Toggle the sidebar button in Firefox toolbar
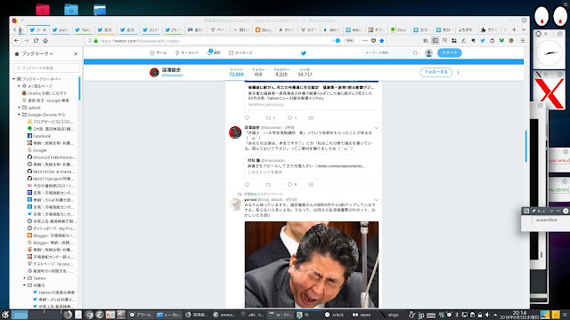This screenshot has width=570, height=320. pyautogui.click(x=436, y=41)
